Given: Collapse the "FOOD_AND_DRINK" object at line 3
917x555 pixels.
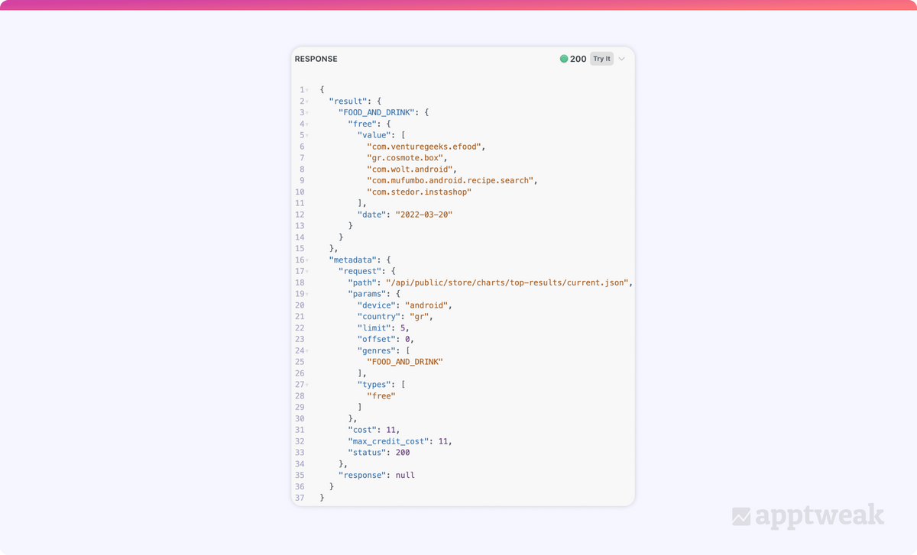Looking at the screenshot, I should tap(307, 113).
